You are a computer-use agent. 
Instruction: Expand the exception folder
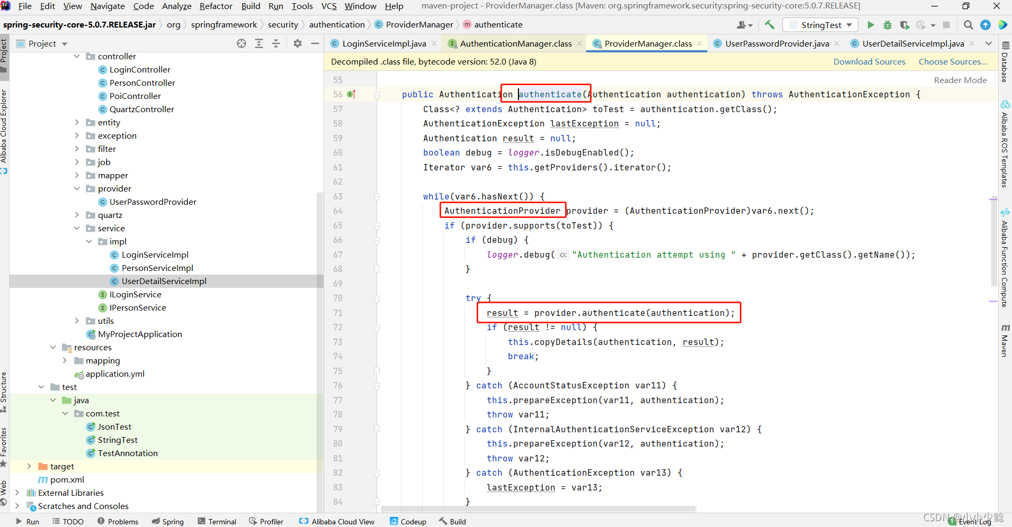pos(77,135)
